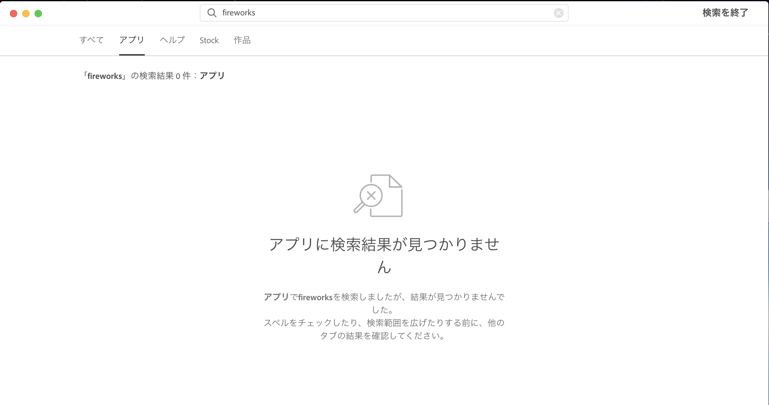Click the magnifier icon in search field
The width and height of the screenshot is (769, 405).
coord(212,13)
